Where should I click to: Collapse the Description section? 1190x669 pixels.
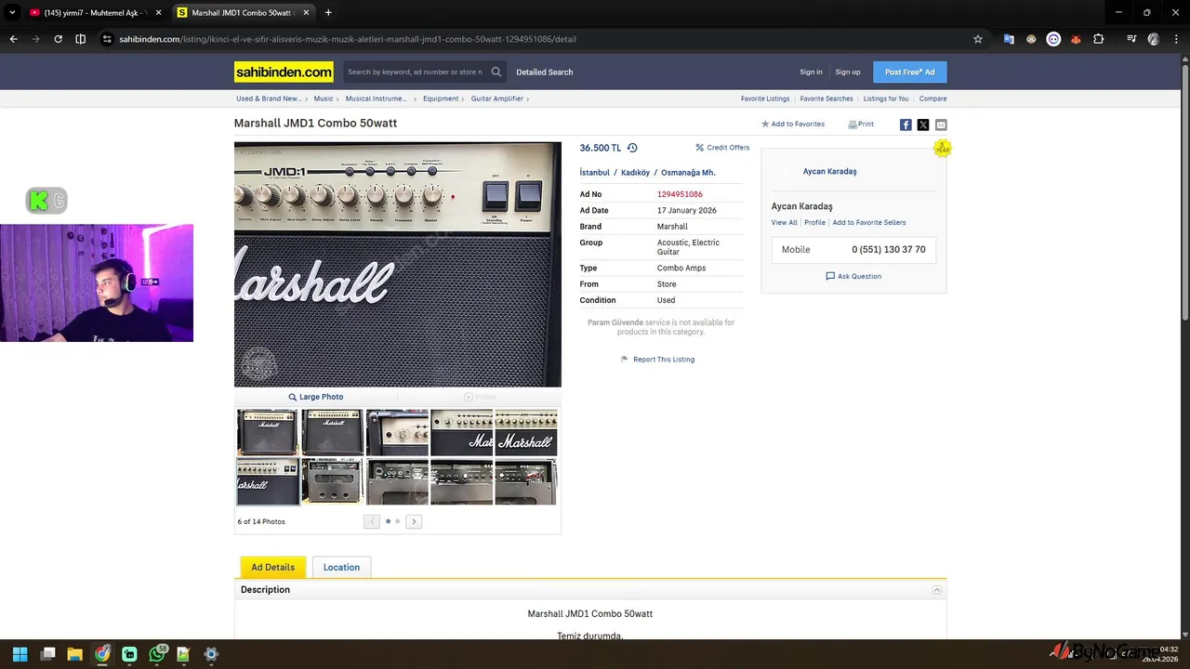pyautogui.click(x=937, y=590)
